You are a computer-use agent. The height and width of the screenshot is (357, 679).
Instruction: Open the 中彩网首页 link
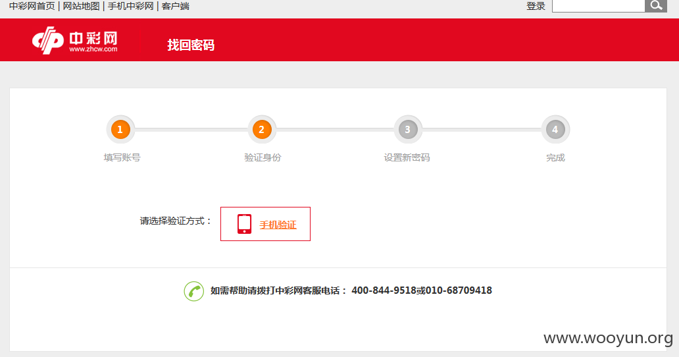click(x=32, y=6)
